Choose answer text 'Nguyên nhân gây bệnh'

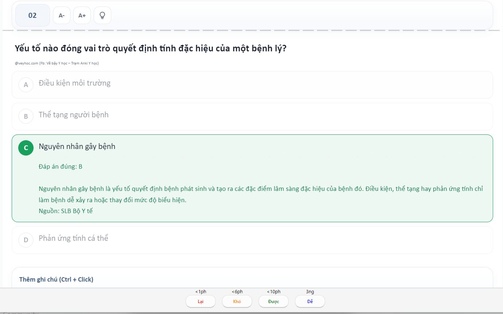pos(77,146)
